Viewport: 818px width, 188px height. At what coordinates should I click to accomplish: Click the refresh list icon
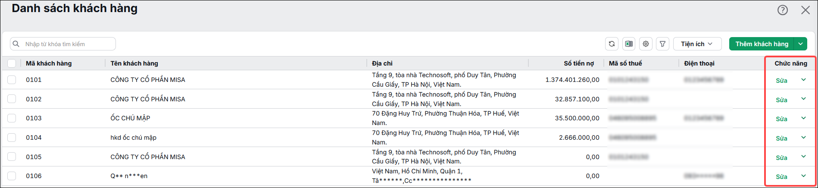pyautogui.click(x=612, y=44)
